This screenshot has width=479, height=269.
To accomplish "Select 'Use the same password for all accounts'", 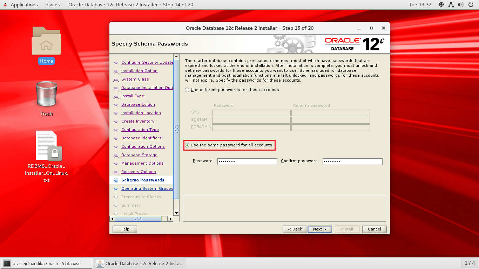I will pyautogui.click(x=229, y=145).
